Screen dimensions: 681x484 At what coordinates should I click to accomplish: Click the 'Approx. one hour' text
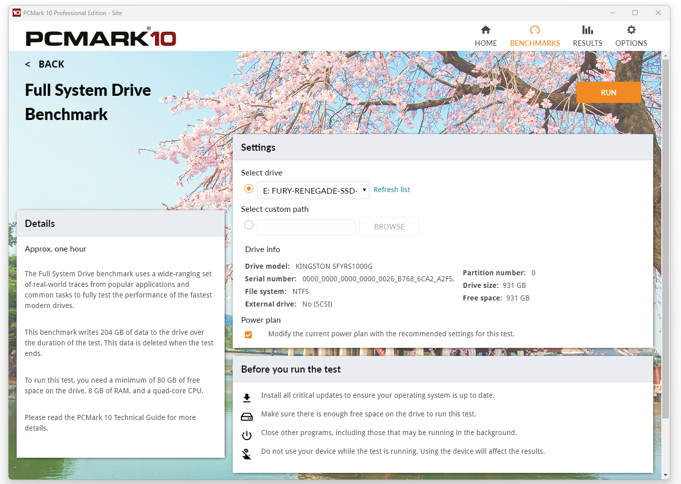click(56, 249)
